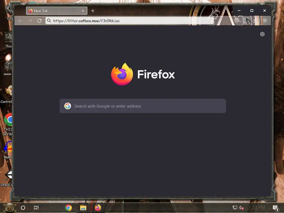
Task: Close the New Tab tab
Action: coord(83,11)
